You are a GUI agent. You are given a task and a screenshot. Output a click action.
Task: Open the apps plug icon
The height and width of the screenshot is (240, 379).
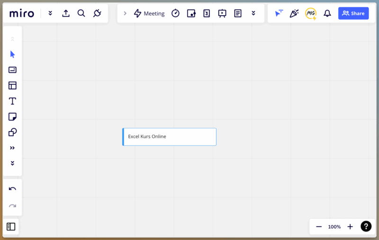[x=97, y=13]
